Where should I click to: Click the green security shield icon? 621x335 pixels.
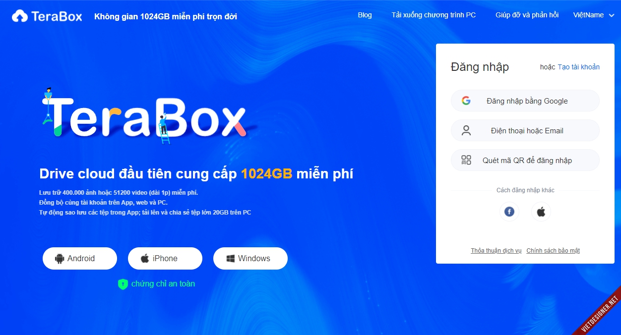(123, 284)
